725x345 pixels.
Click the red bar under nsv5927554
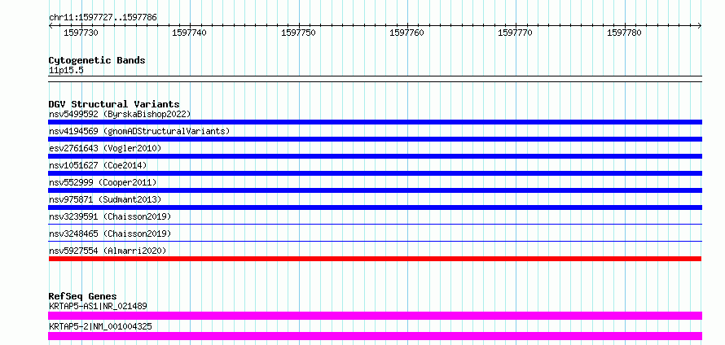click(x=375, y=259)
